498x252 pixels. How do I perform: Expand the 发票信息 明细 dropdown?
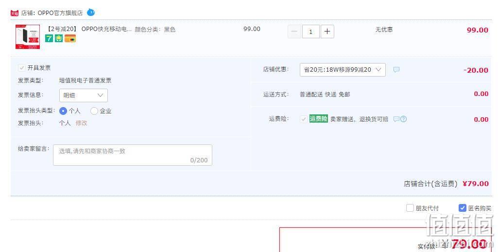click(x=84, y=95)
